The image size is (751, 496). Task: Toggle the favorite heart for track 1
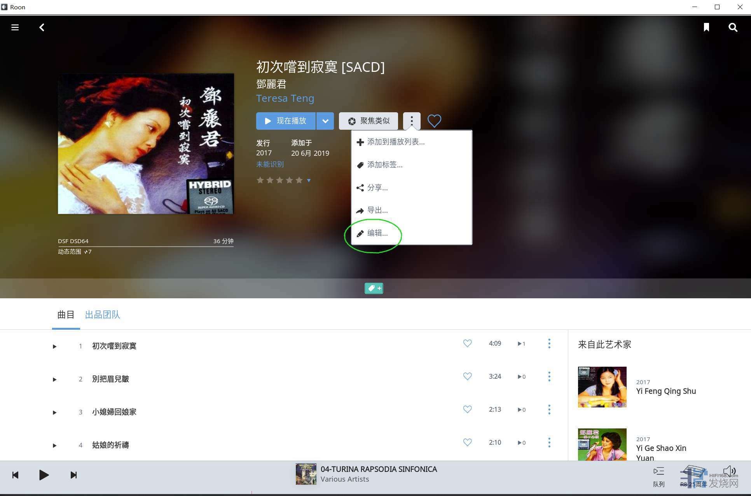point(467,343)
